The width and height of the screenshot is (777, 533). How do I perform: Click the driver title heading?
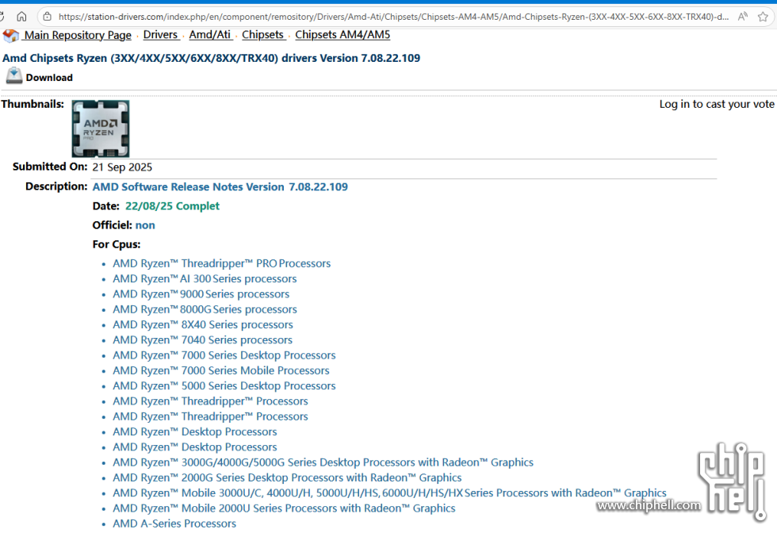point(211,58)
